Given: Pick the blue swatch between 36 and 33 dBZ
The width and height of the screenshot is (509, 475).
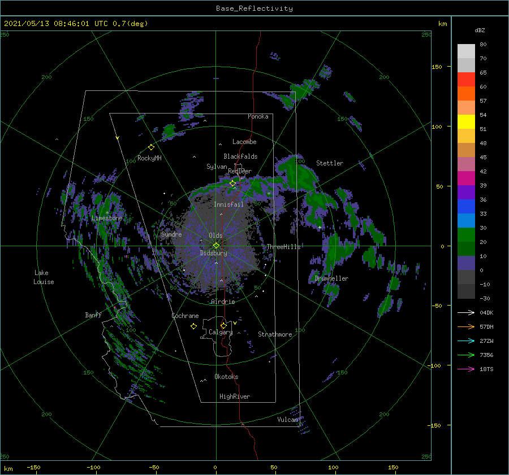Looking at the screenshot, I should (466, 207).
